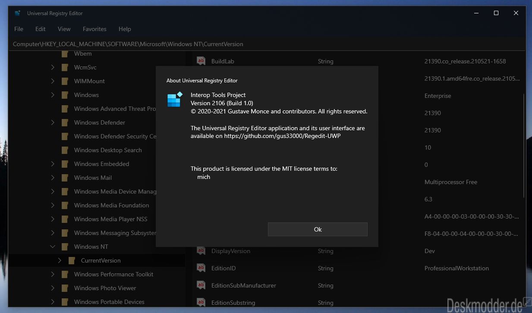The height and width of the screenshot is (313, 532).
Task: Expand the Windows Embedded key
Action: 53,164
